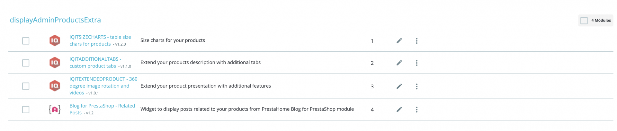Check the IQITEXTENDEDPRODUCT row checkbox
This screenshot has width=617, height=131.
coord(26,86)
